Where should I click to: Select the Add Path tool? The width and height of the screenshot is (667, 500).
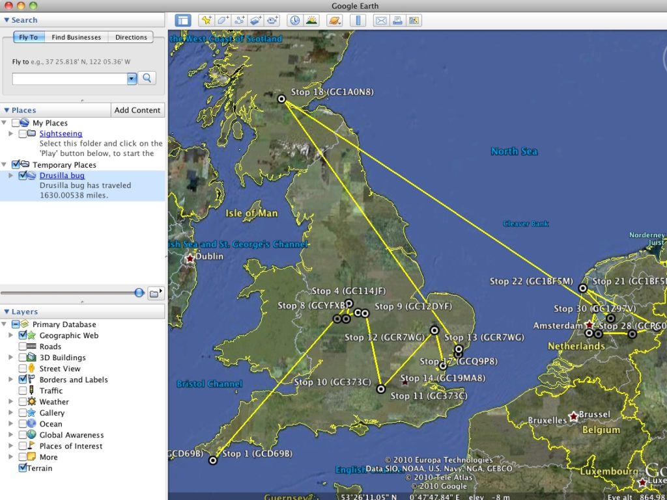click(x=240, y=20)
